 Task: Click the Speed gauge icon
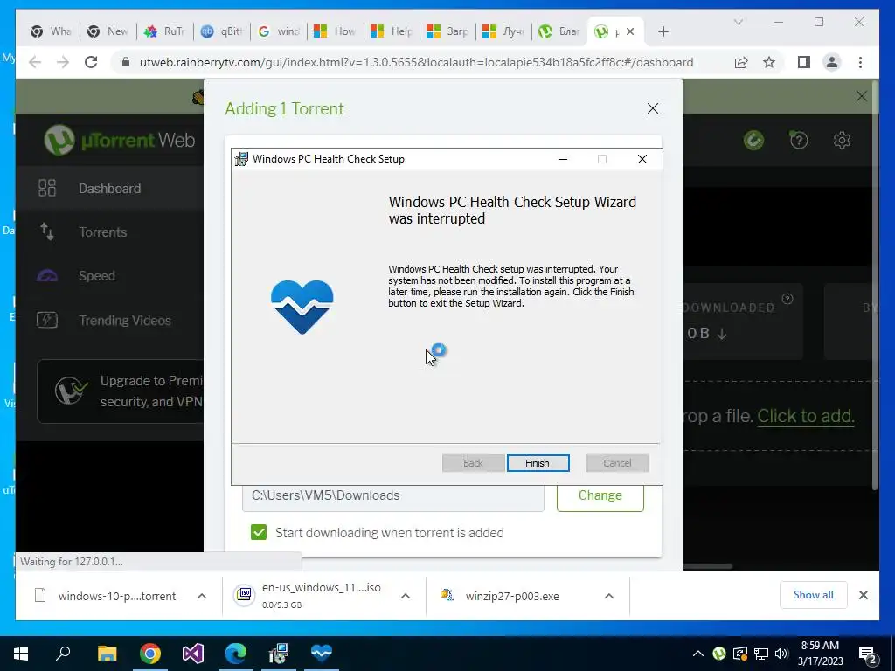(47, 276)
